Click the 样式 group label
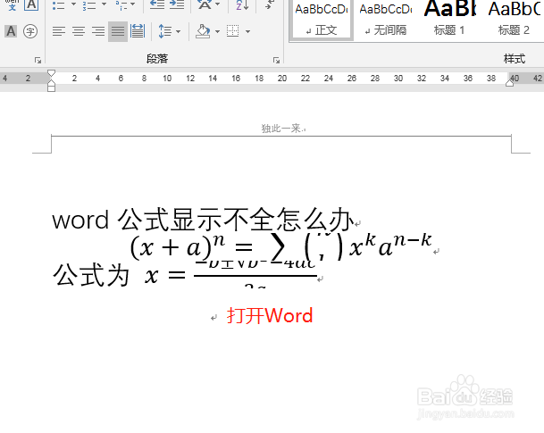 point(515,59)
